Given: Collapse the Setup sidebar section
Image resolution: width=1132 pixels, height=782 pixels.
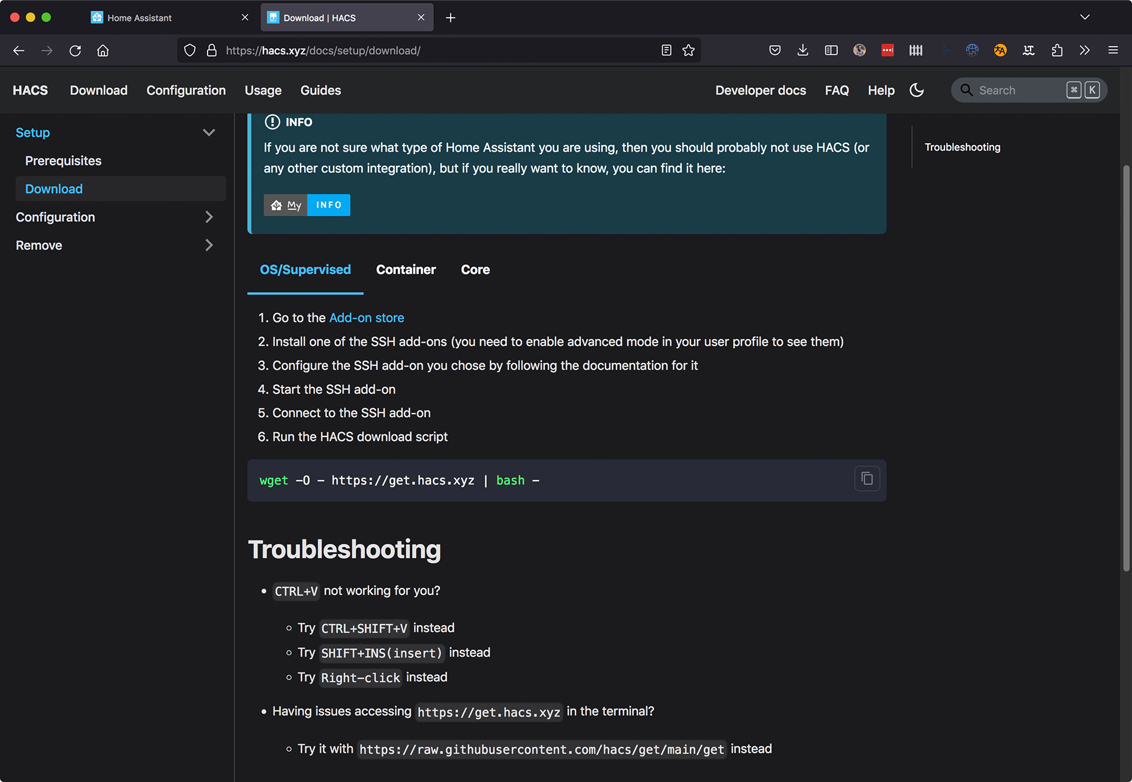Looking at the screenshot, I should coord(209,133).
